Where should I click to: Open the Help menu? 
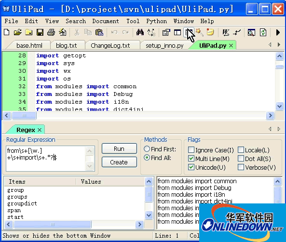[x=207, y=21]
